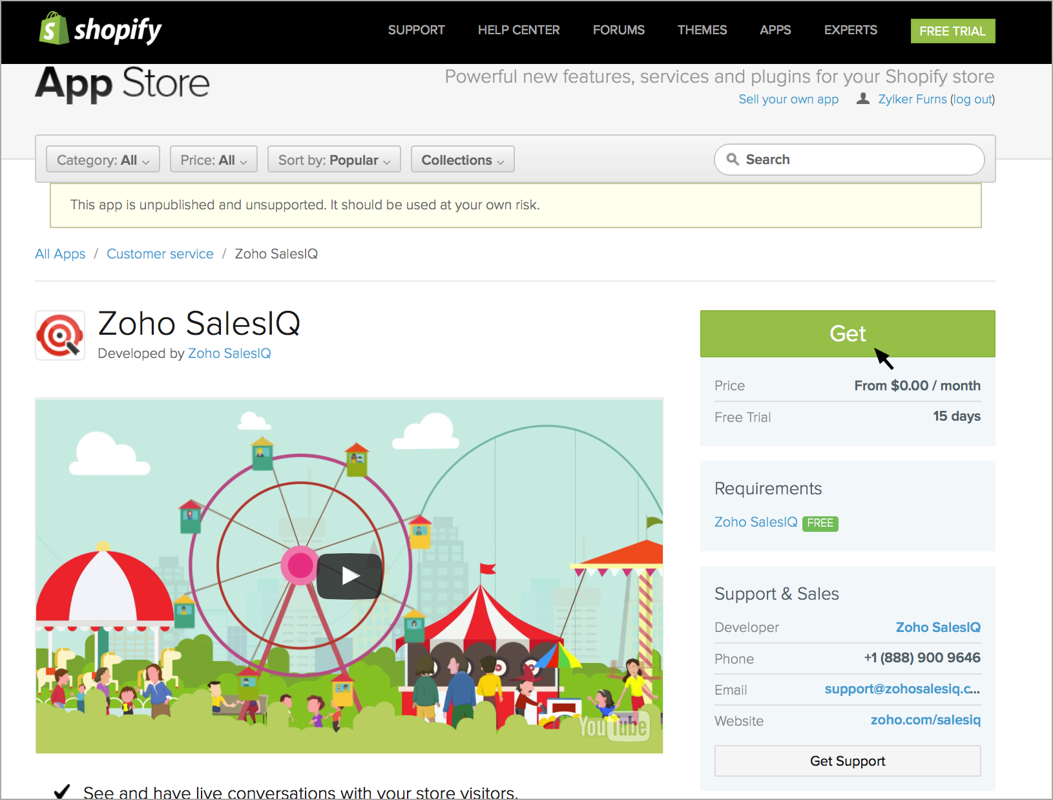This screenshot has height=800, width=1053.
Task: Open Zoho SalesIQ link under Requirements
Action: (756, 522)
